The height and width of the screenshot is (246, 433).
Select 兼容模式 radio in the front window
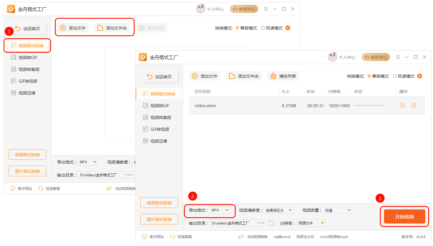(x=369, y=76)
